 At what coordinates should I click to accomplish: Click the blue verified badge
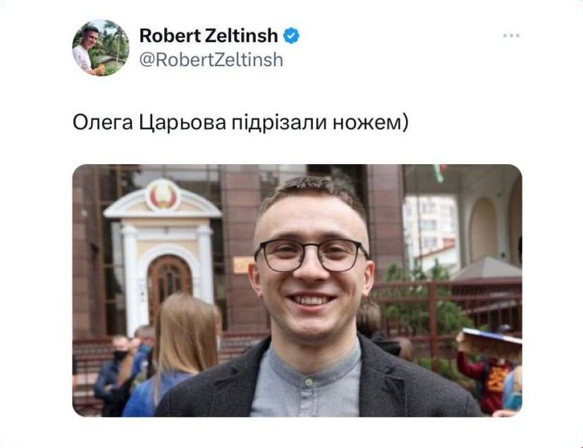pyautogui.click(x=292, y=36)
